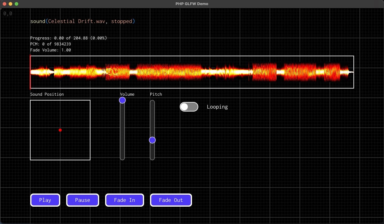Click the Fade In button
Screen dimensions: 384x224
point(124,200)
